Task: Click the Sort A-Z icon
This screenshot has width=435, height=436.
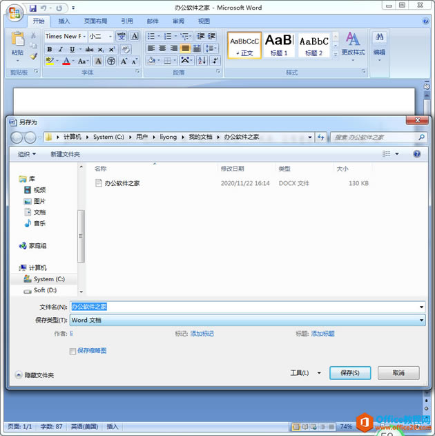Action: coord(202,60)
